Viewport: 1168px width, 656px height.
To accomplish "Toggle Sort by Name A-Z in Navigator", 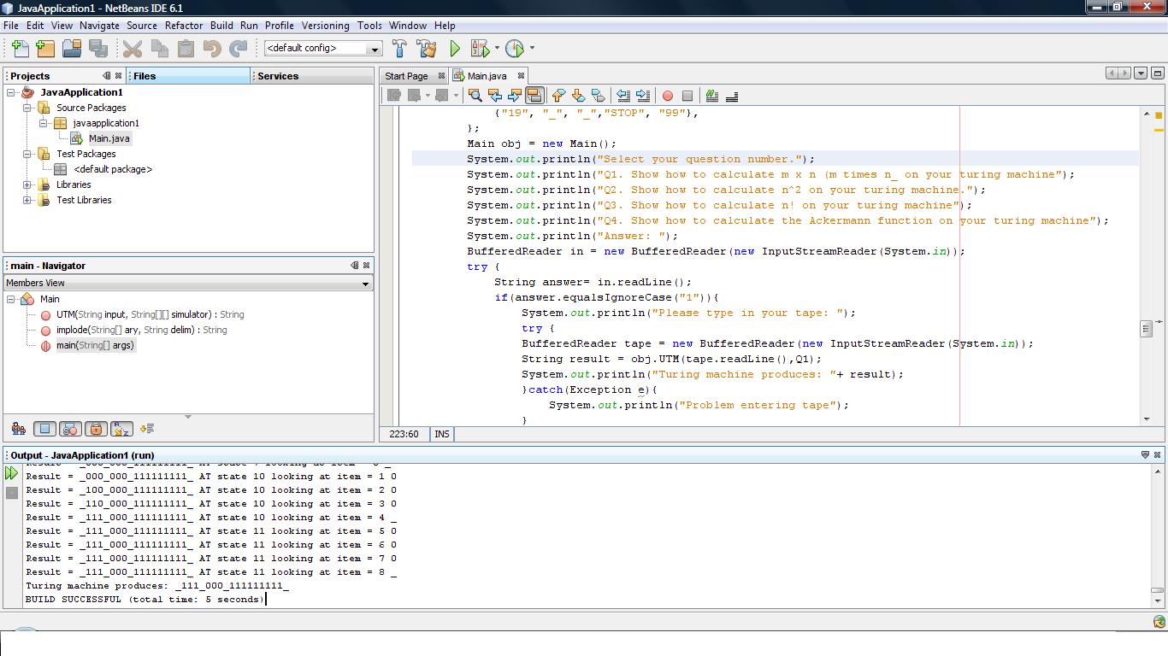I will pos(121,429).
